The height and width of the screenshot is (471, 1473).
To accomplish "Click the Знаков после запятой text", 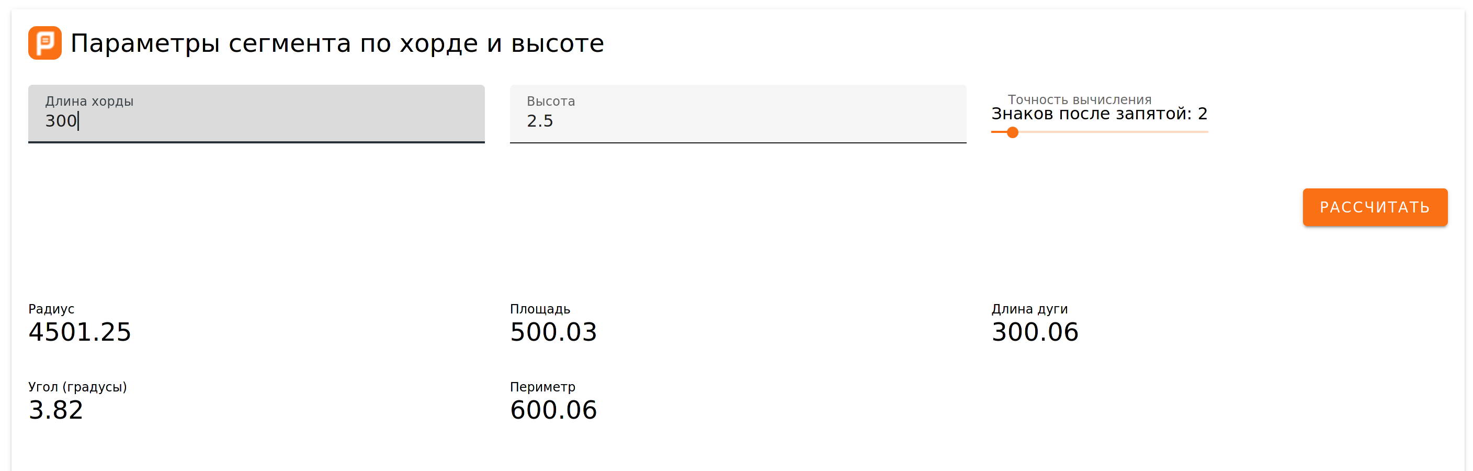I will click(x=1098, y=114).
